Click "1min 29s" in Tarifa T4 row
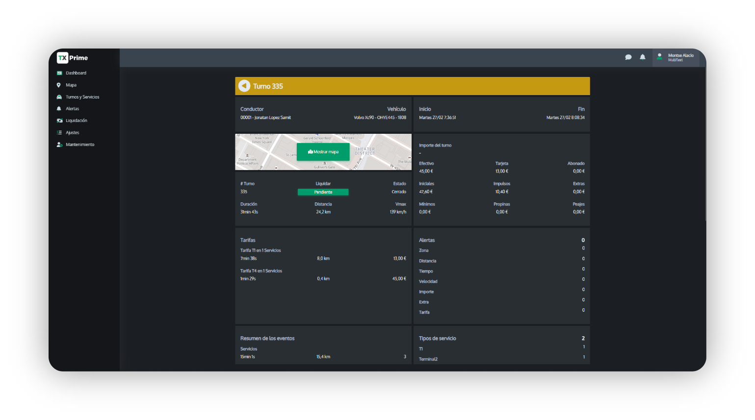The width and height of the screenshot is (755, 420). 248,279
